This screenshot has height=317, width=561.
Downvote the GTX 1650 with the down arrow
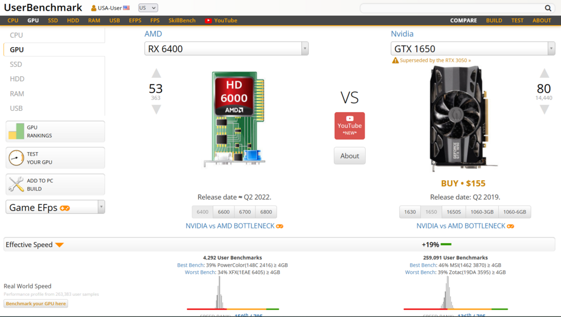544,110
